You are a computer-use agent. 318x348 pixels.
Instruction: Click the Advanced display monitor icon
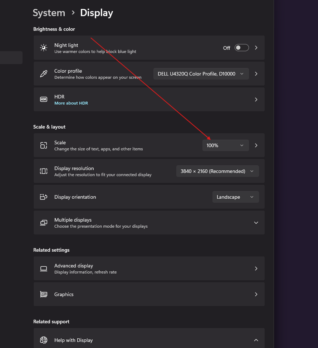coord(43,268)
